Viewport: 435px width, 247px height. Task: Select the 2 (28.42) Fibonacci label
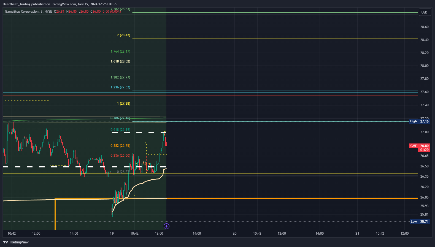click(123, 35)
